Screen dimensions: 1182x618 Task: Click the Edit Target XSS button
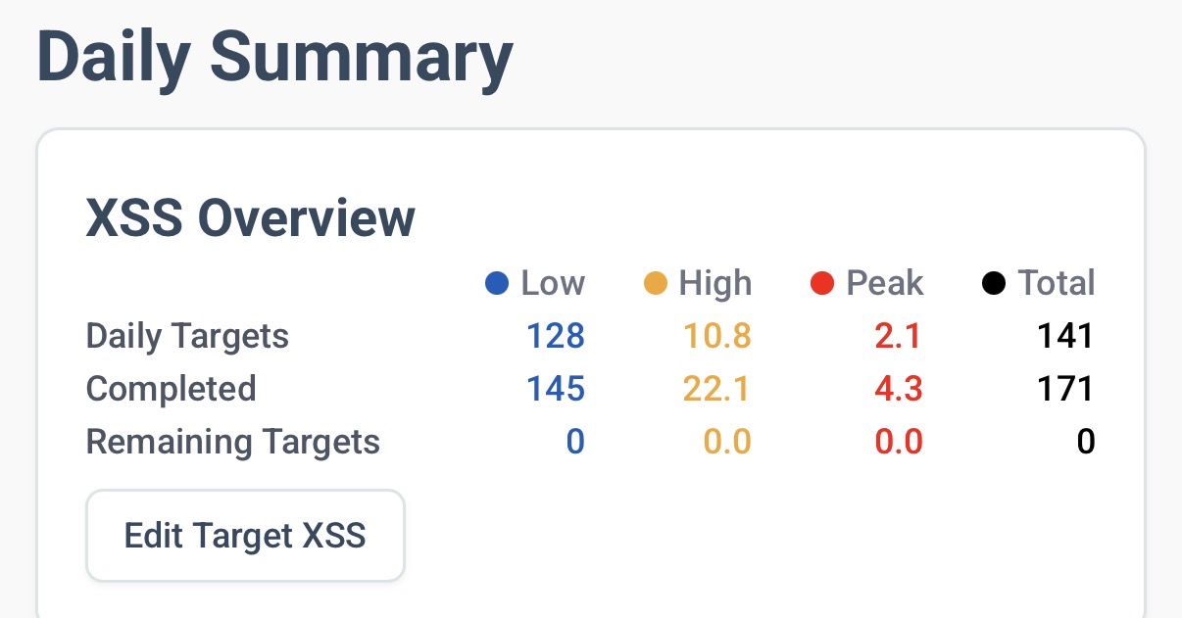point(245,536)
